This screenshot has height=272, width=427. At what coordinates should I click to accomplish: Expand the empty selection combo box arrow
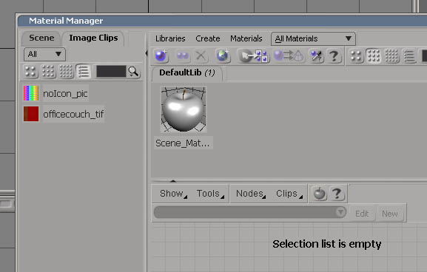coord(340,212)
